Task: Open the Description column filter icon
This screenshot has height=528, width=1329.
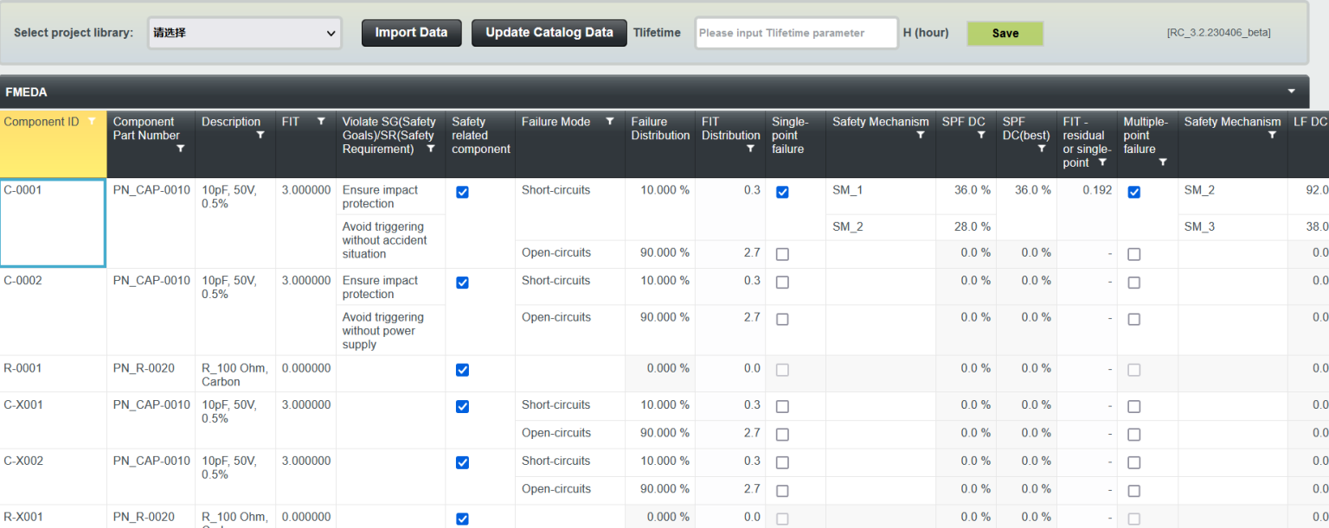Action: point(260,135)
